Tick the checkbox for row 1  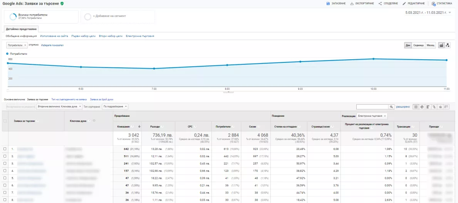tap(5, 149)
